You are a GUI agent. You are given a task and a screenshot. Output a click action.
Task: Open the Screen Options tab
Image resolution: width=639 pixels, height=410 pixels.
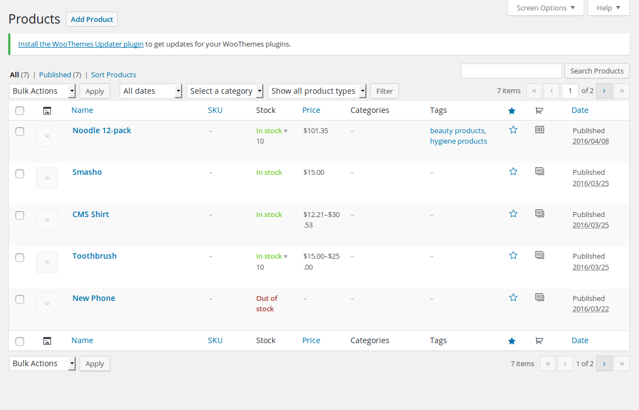(545, 8)
